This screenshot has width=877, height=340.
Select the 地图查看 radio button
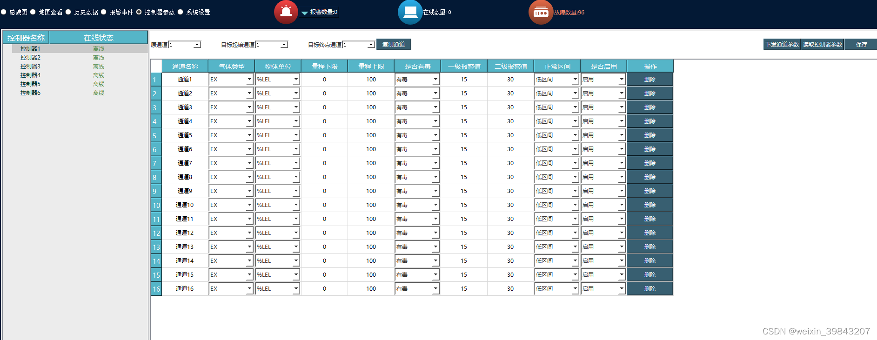(33, 12)
